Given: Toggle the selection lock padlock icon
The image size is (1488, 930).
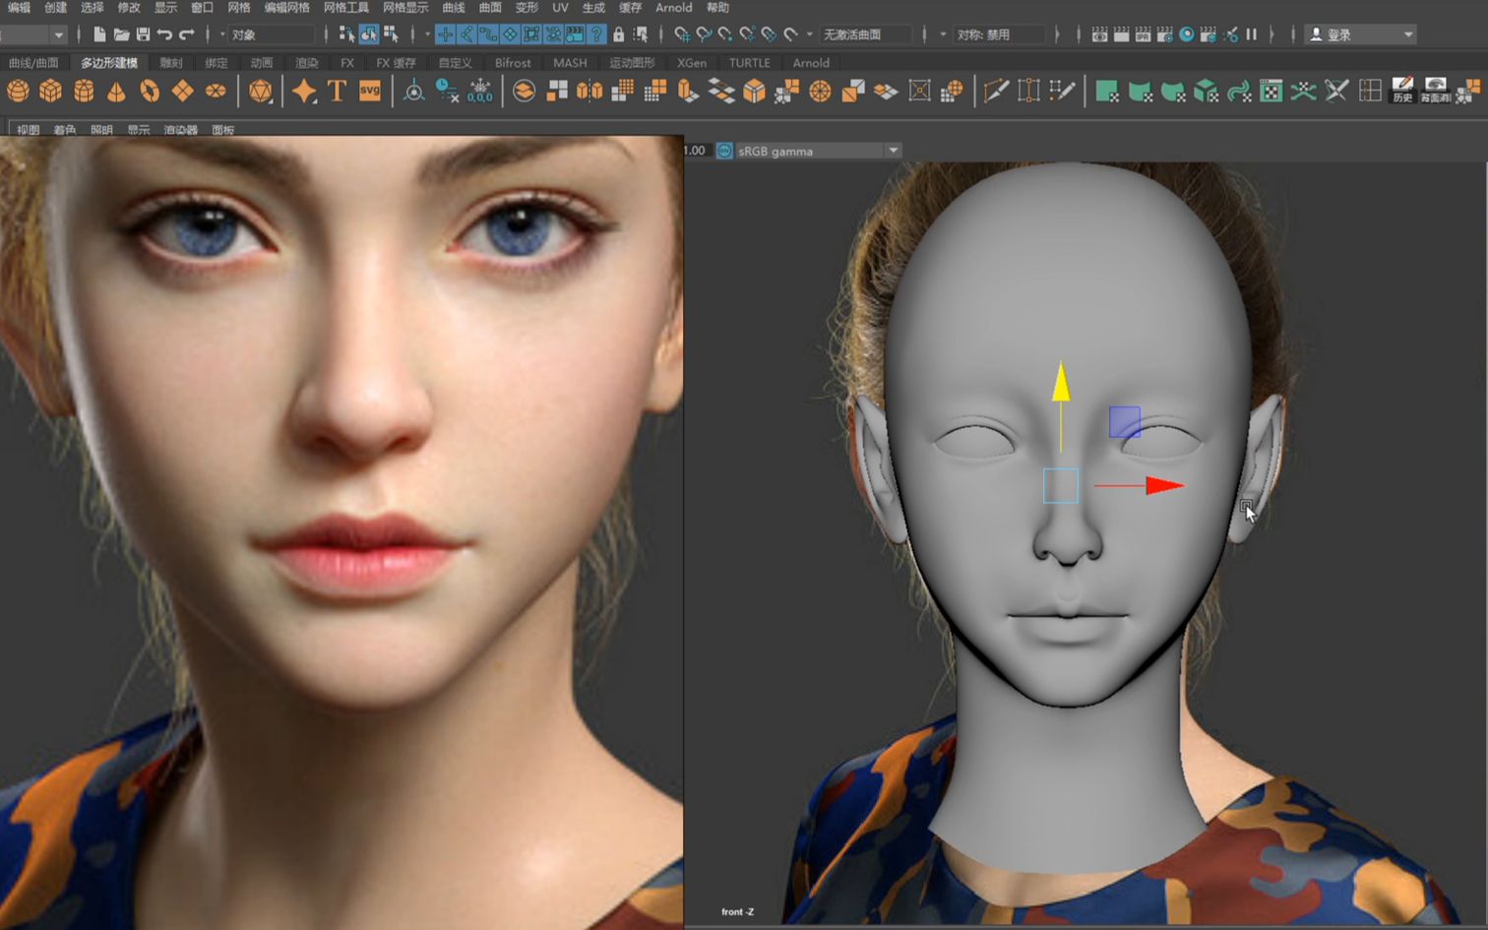Looking at the screenshot, I should click(x=618, y=34).
